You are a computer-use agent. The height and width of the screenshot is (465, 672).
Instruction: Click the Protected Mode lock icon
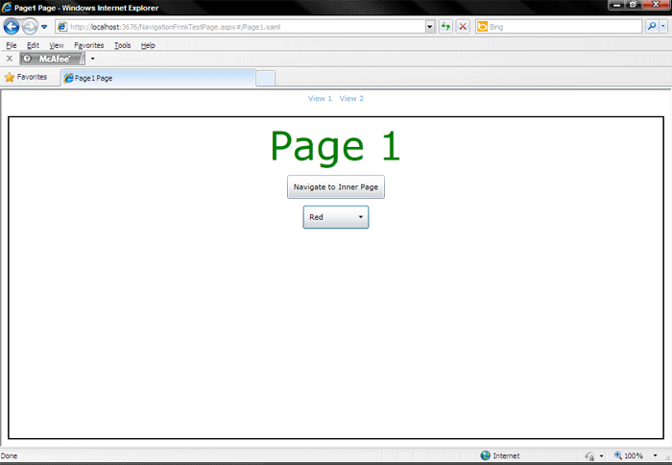590,456
